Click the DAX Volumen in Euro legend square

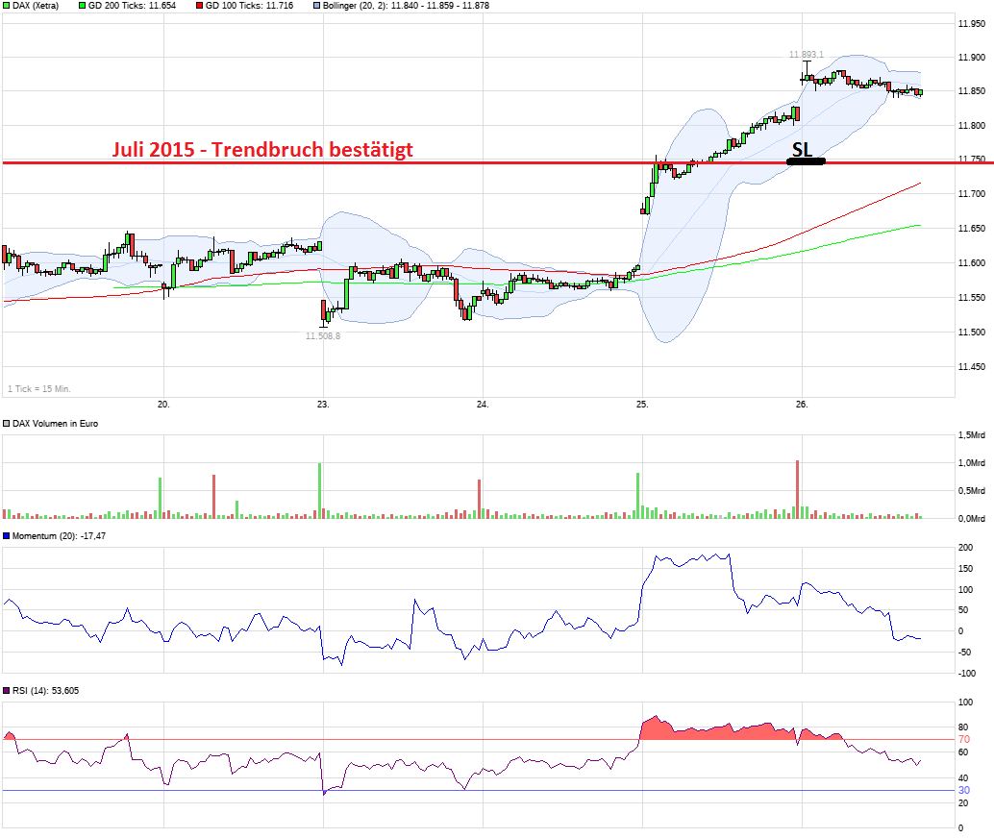click(7, 424)
